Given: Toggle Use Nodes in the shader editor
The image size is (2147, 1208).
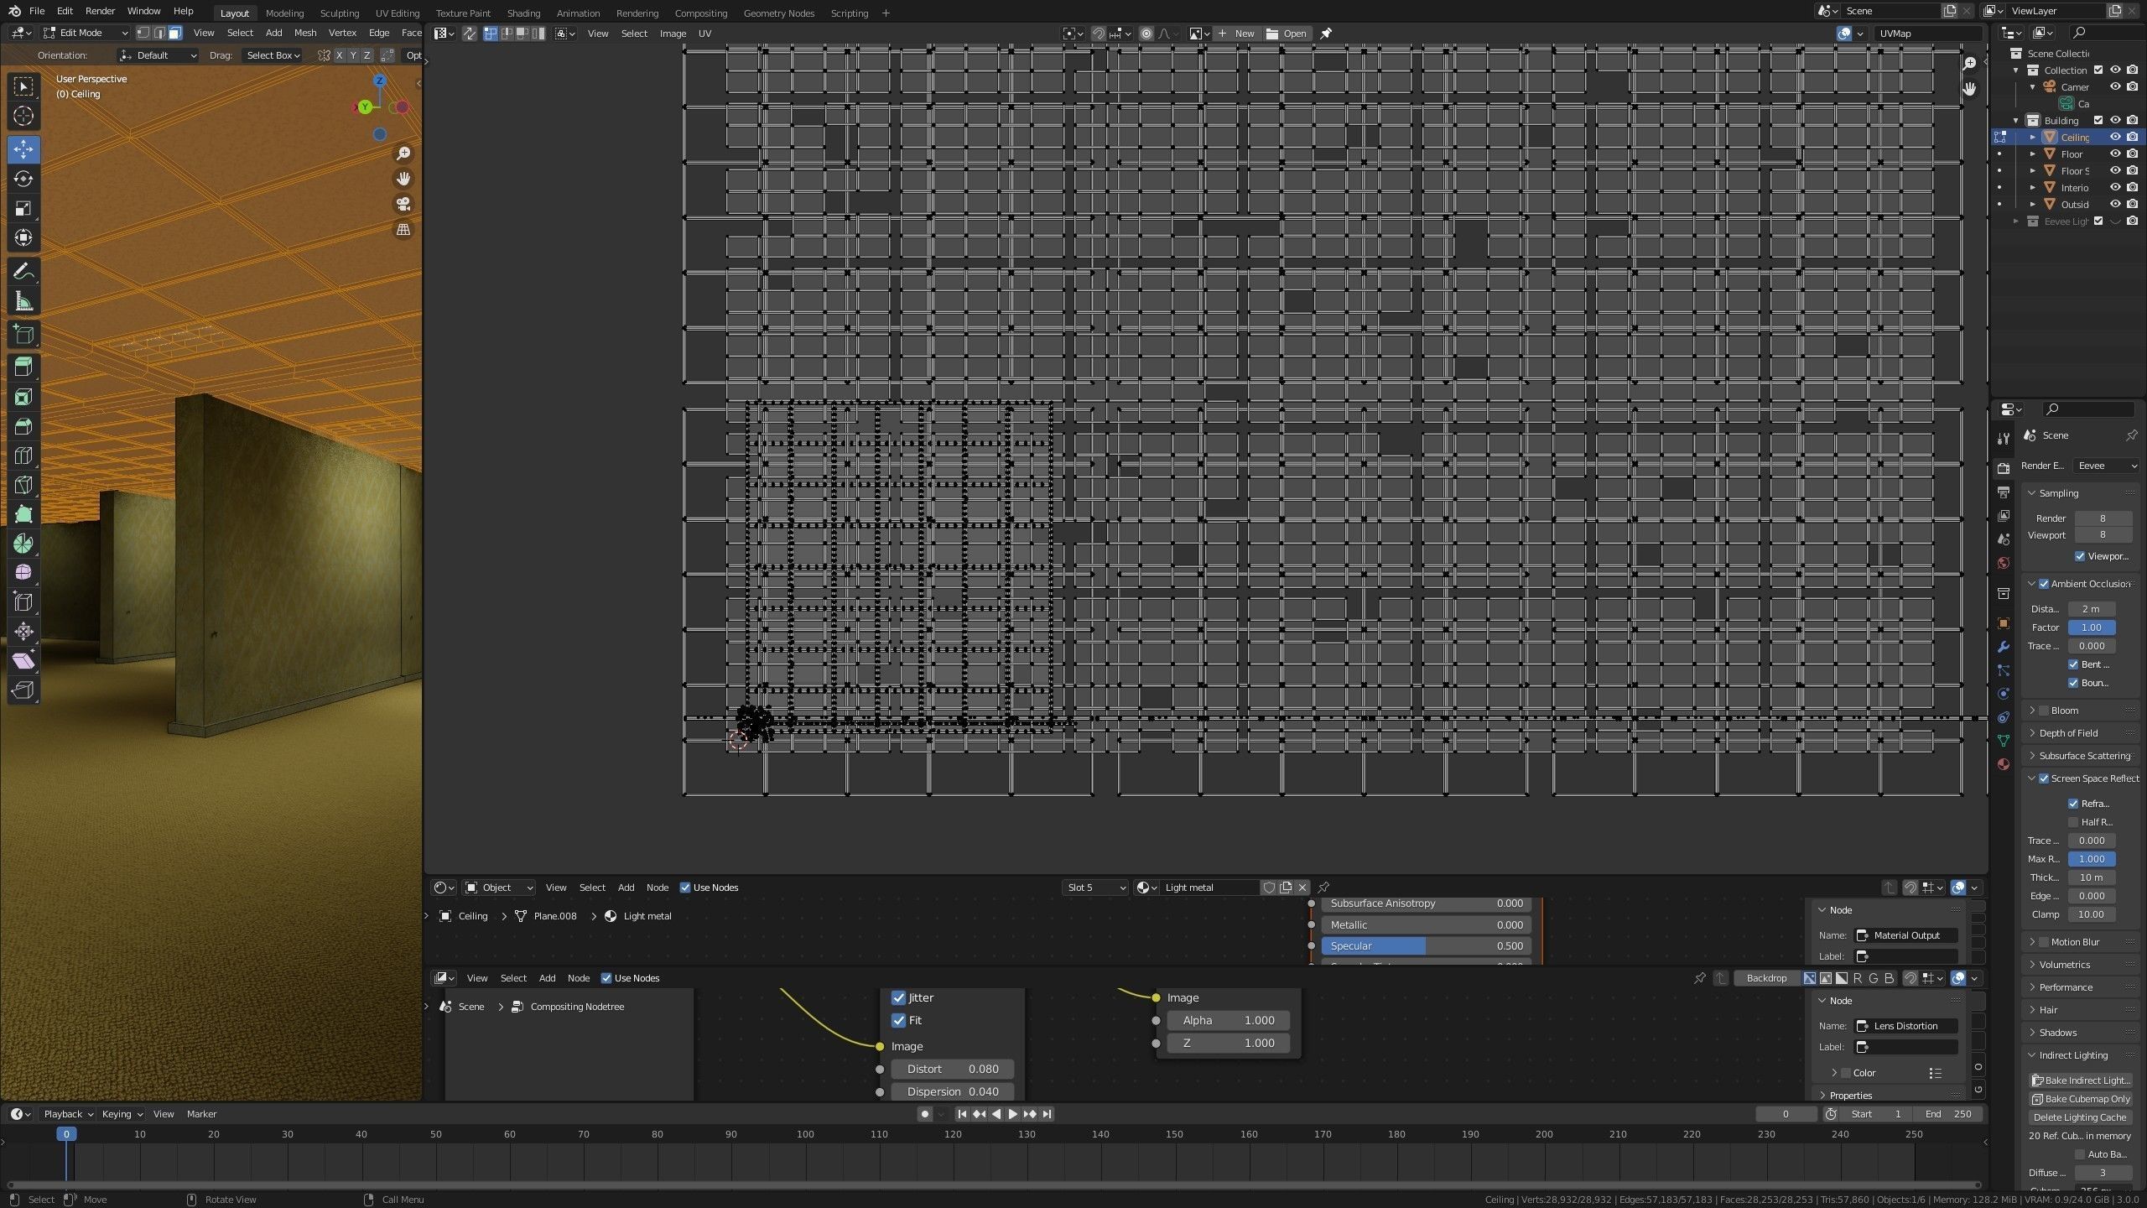Looking at the screenshot, I should (x=685, y=888).
